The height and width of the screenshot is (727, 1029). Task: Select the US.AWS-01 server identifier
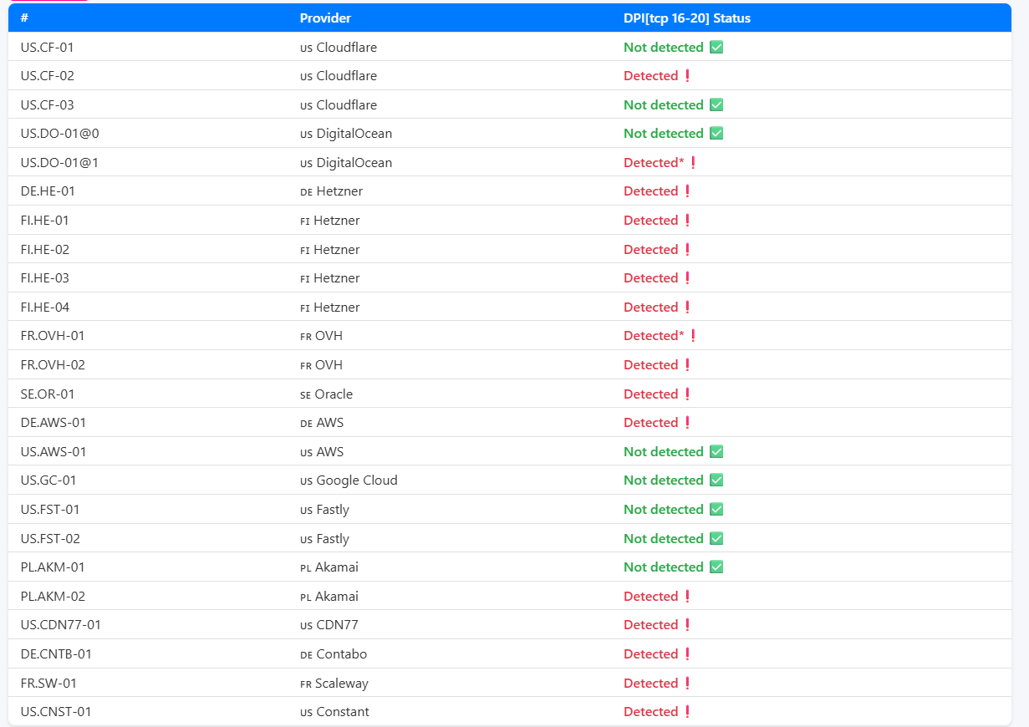[53, 452]
